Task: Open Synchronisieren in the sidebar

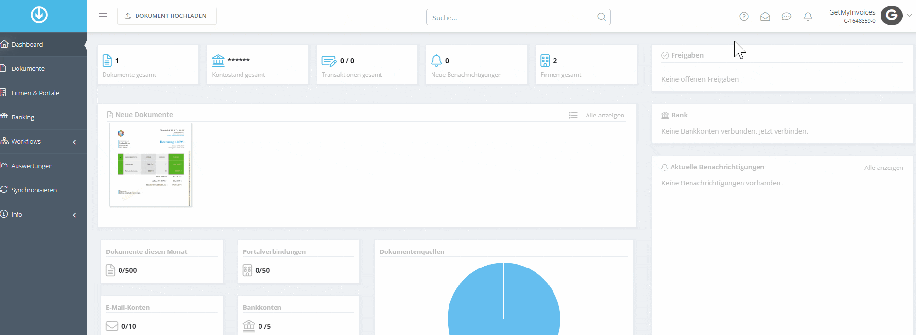Action: point(44,190)
